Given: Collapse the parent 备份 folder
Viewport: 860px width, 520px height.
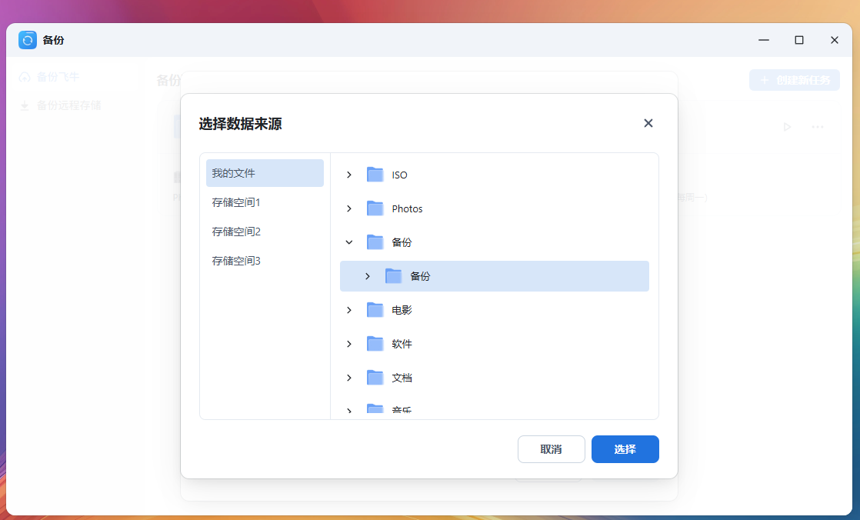Looking at the screenshot, I should point(349,242).
